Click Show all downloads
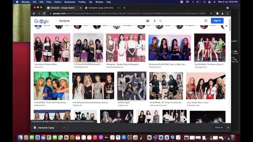This screenshot has height=142, width=253. [x=219, y=127]
